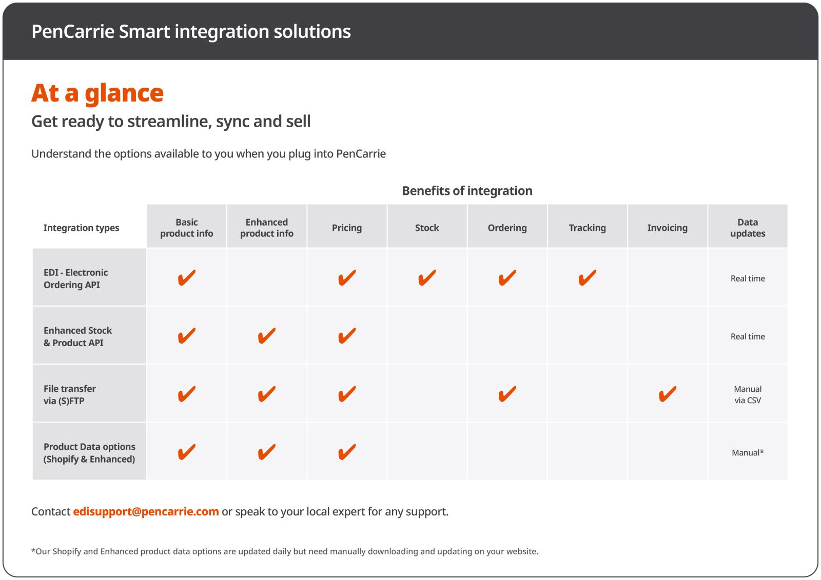Viewport: 821px width, 580px height.
Task: Click Product Data options Basic product info checkmark
Action: [x=187, y=452]
